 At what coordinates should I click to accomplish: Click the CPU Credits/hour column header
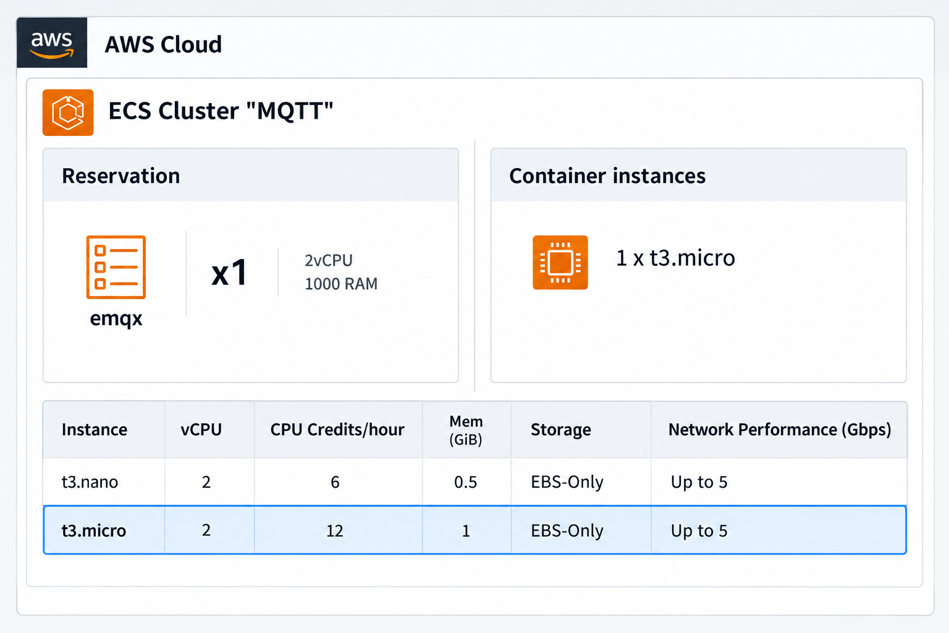pyautogui.click(x=337, y=430)
